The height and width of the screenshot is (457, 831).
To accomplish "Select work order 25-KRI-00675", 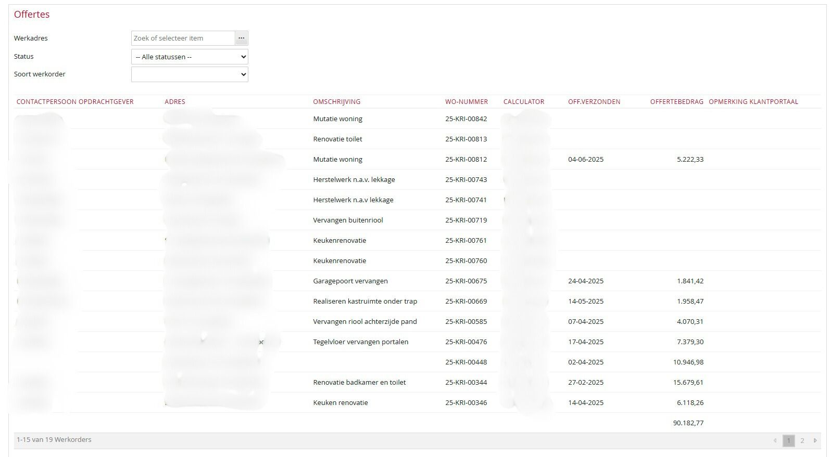I will (466, 281).
